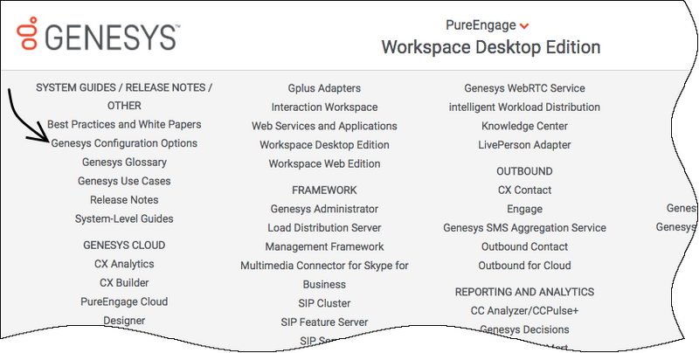The width and height of the screenshot is (699, 353).
Task: Open the Designer link
Action: [124, 321]
